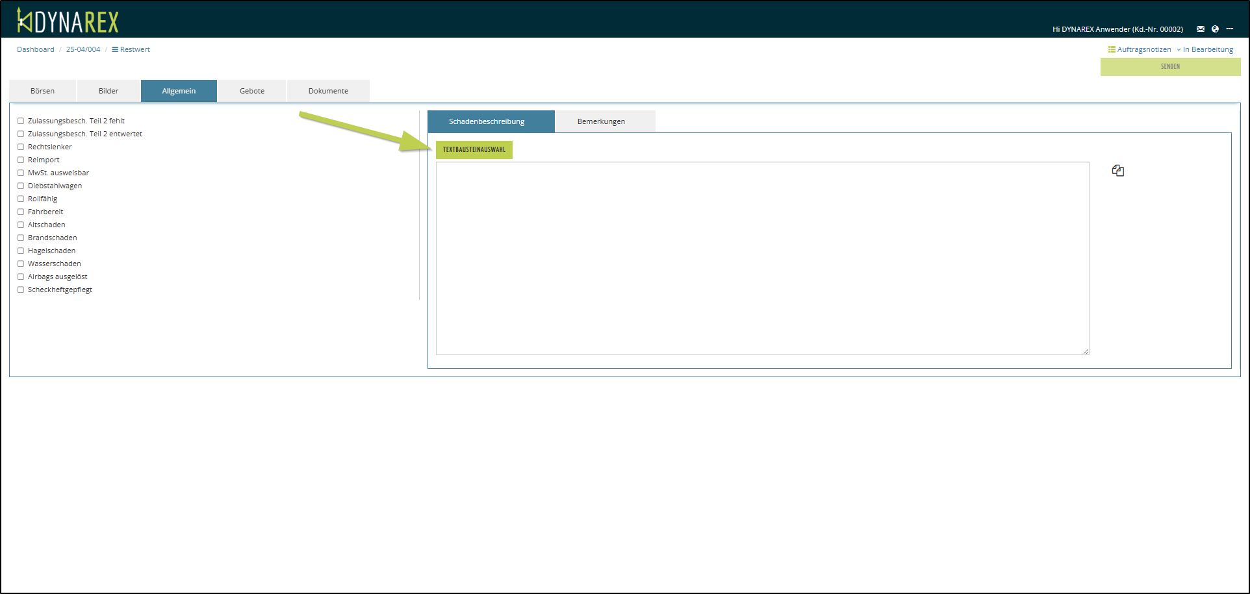This screenshot has width=1250, height=594.
Task: Go to the Dokumente tab
Action: pyautogui.click(x=328, y=91)
